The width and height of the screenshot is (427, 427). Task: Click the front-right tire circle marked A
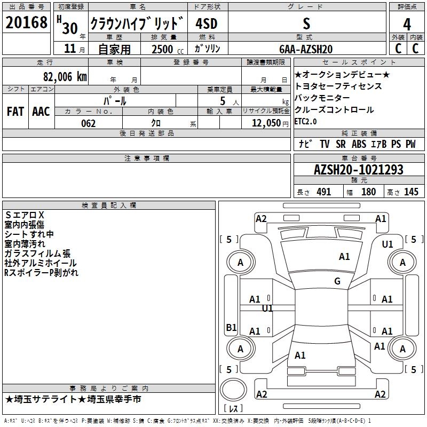tap(402, 262)
